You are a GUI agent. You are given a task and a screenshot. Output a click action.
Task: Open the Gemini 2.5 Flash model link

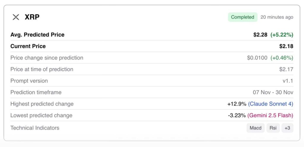click(270, 115)
